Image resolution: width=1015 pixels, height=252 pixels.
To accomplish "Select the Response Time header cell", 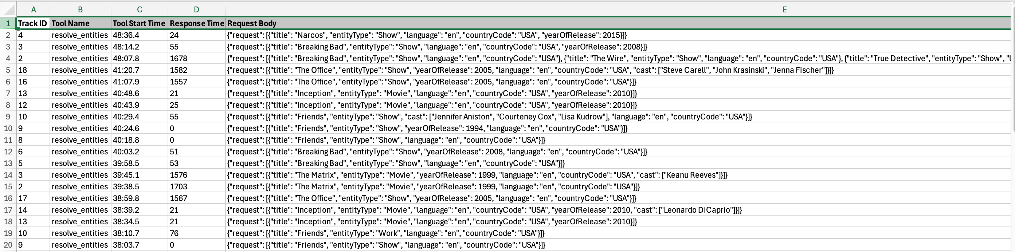I will point(196,23).
